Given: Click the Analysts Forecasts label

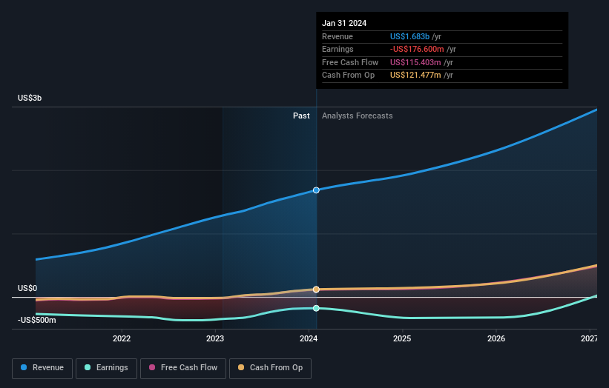Looking at the screenshot, I should pos(358,116).
